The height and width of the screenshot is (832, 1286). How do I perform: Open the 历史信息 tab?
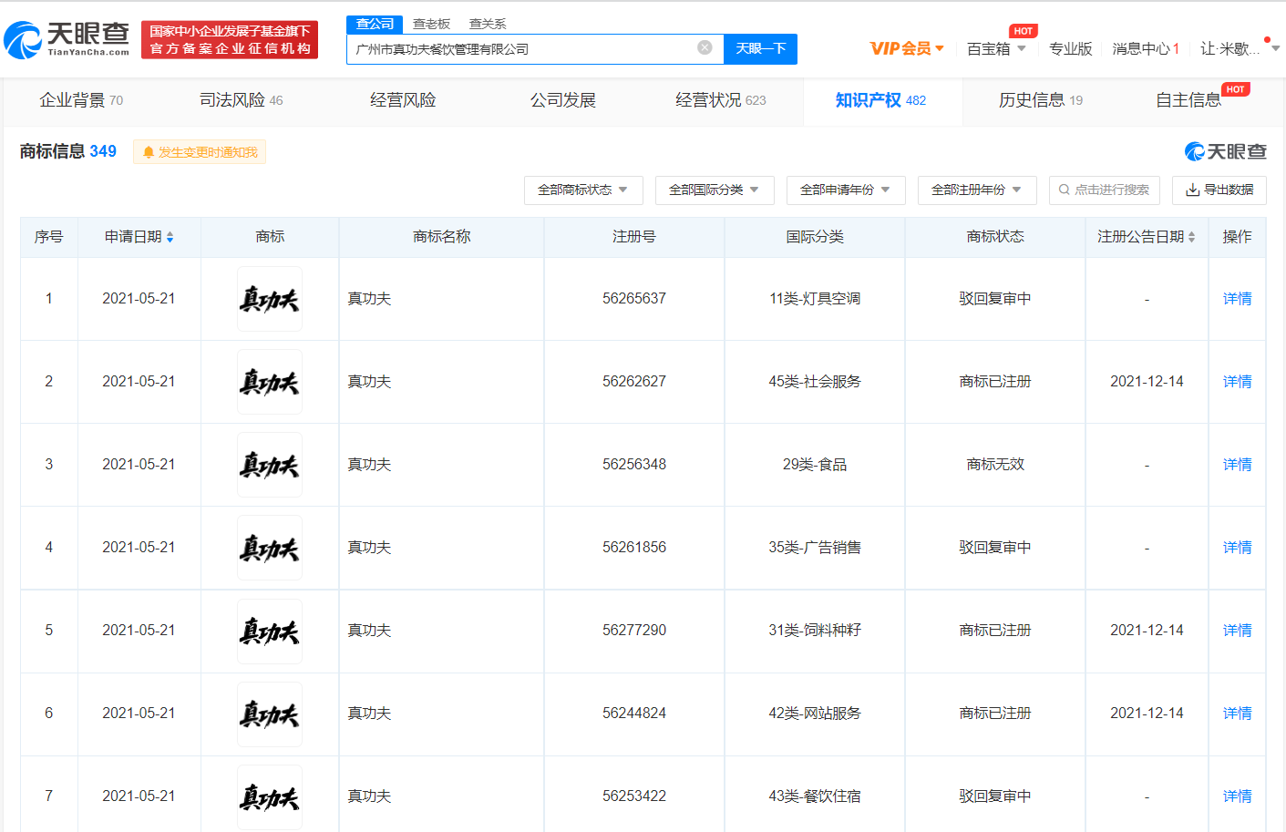pyautogui.click(x=1041, y=100)
